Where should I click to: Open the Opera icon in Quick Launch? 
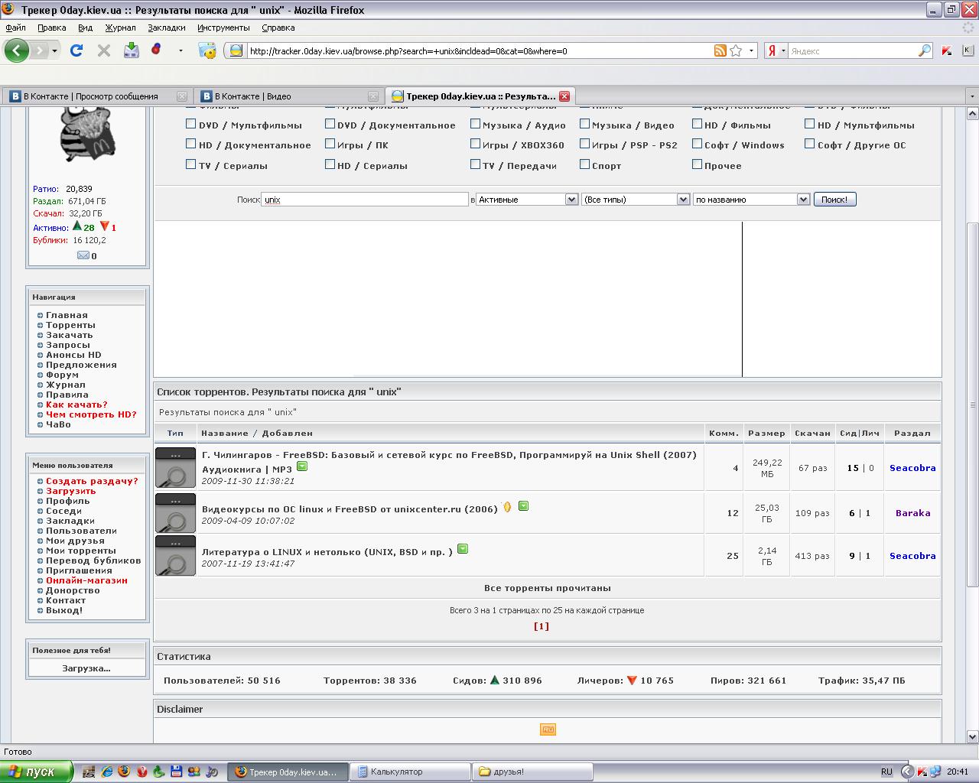pos(141,772)
